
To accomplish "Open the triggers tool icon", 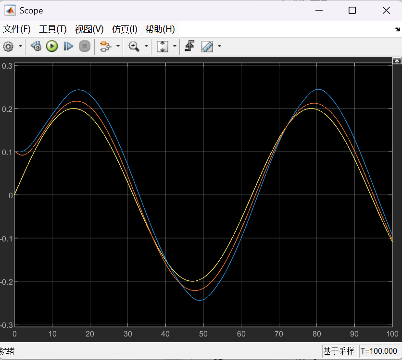I will pos(189,47).
